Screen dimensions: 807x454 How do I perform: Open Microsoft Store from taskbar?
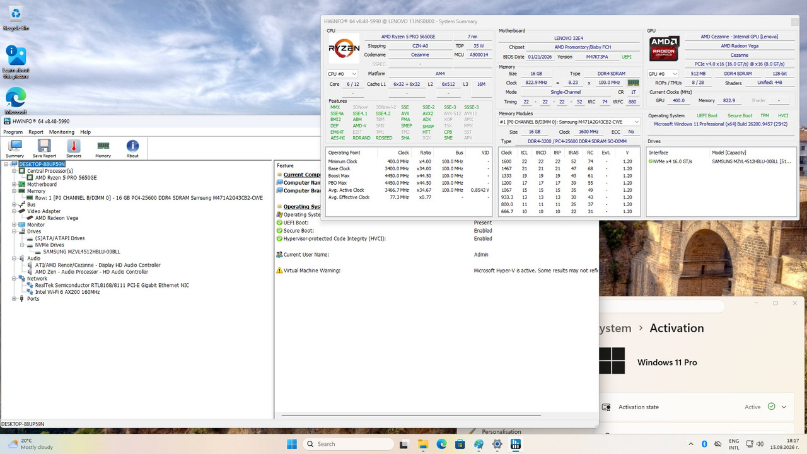[x=460, y=444]
